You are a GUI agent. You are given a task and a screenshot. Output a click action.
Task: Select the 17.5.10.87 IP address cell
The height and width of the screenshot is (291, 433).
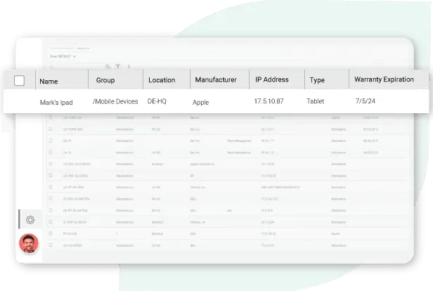tap(269, 101)
